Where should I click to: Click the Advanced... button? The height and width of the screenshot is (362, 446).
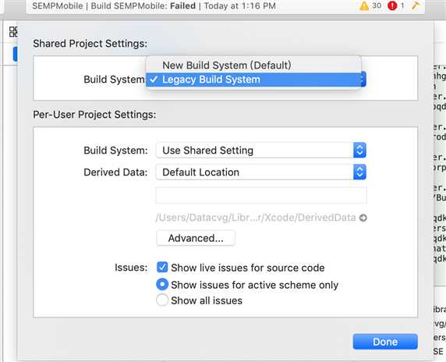(196, 238)
